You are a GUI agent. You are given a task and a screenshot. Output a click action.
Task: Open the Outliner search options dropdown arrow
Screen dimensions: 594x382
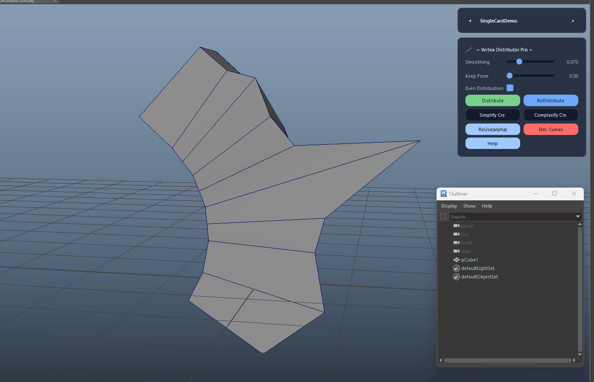coord(578,216)
